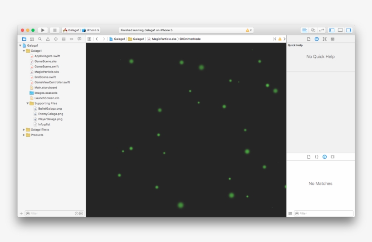Open the Find navigator magnifier icon
Image resolution: width=372 pixels, height=242 pixels.
[40, 39]
